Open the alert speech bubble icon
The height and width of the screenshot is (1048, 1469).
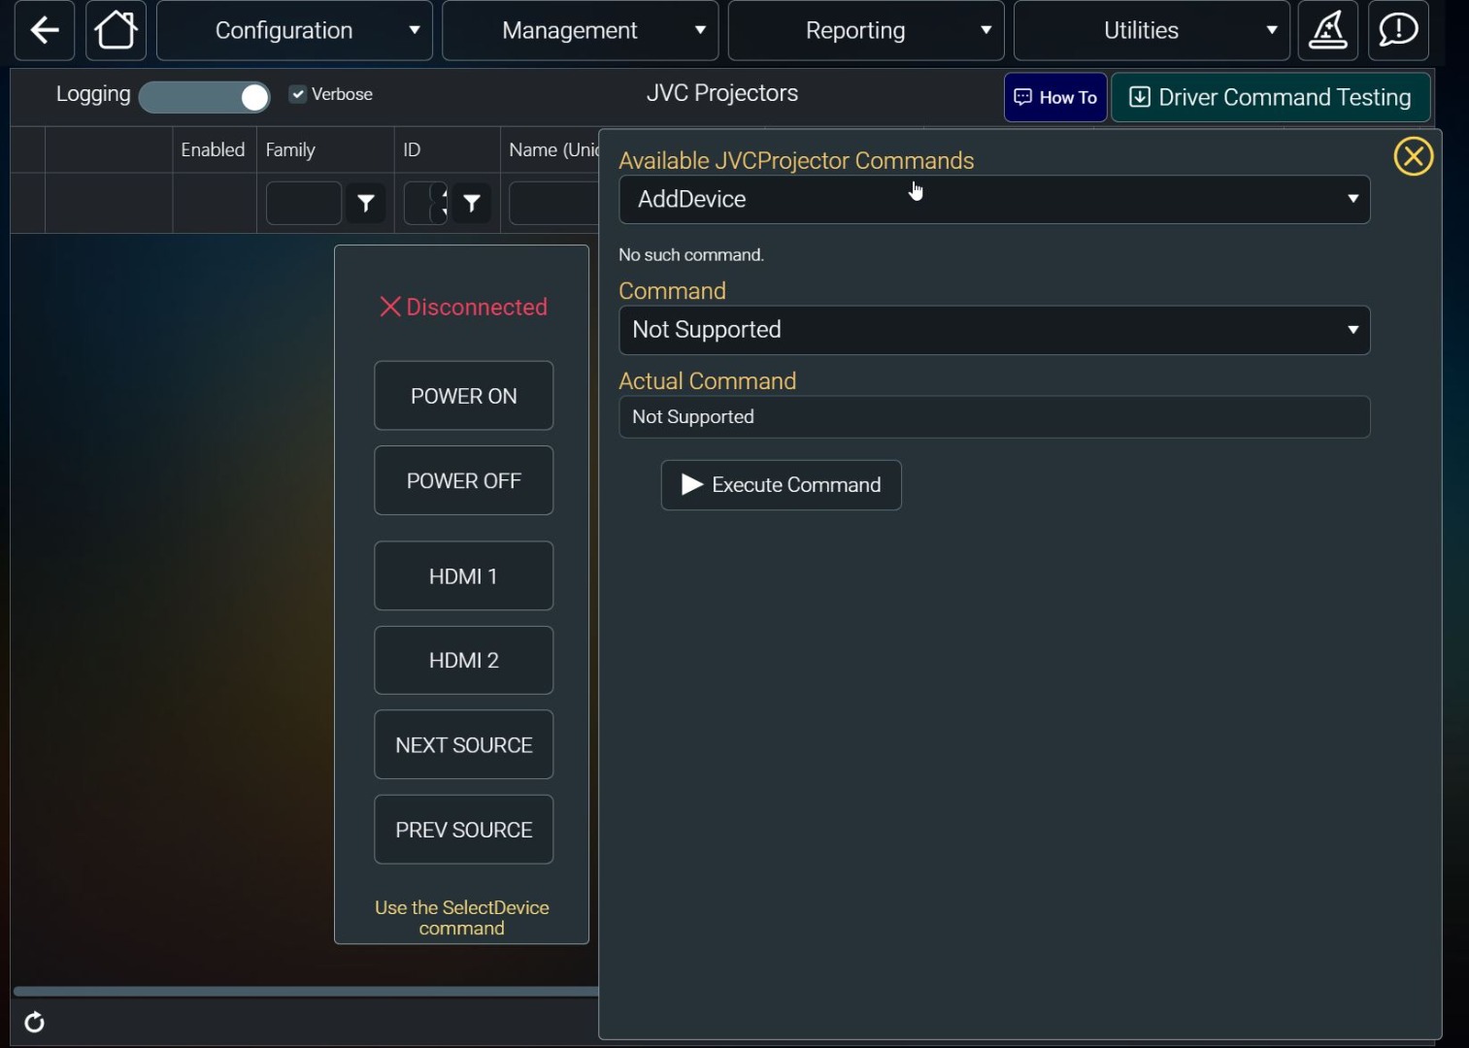(1398, 31)
